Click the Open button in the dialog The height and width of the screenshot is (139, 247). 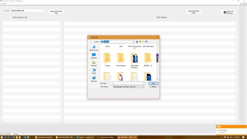(154, 83)
